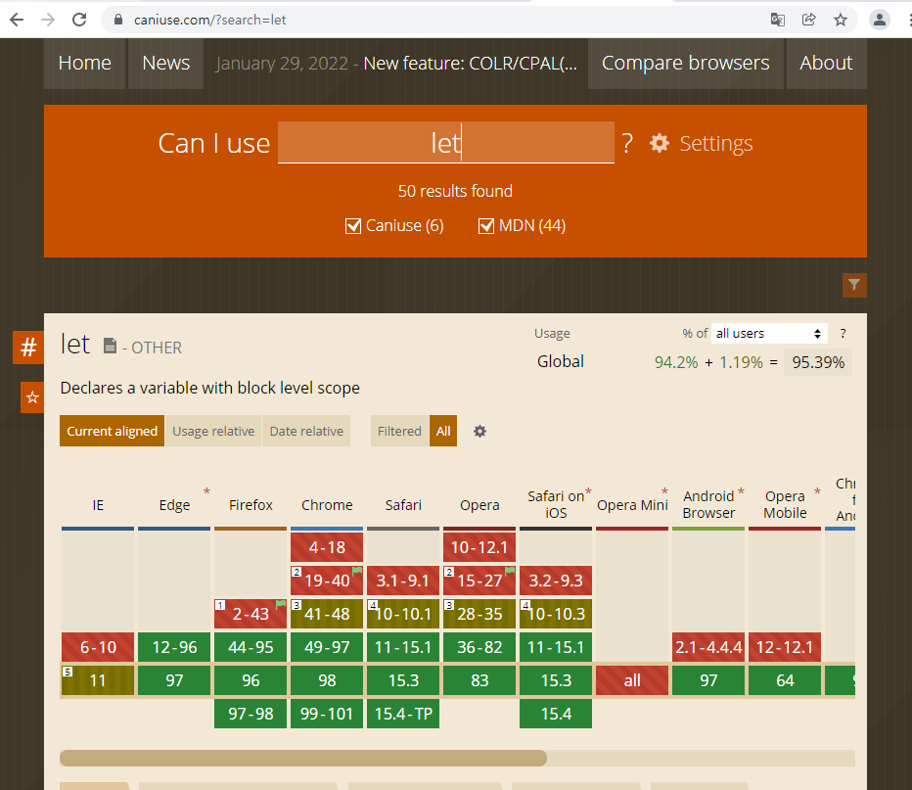Select Current aligned view
The image size is (912, 790).
(112, 431)
